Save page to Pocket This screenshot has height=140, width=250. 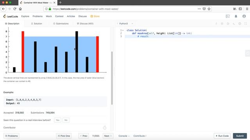[204, 9]
